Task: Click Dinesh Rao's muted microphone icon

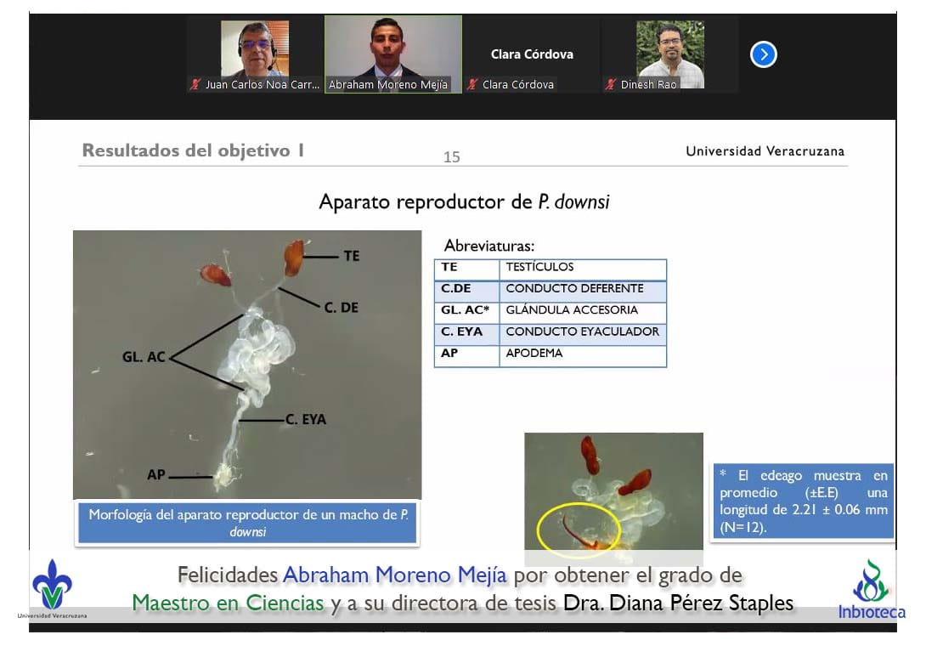Action: 611,84
